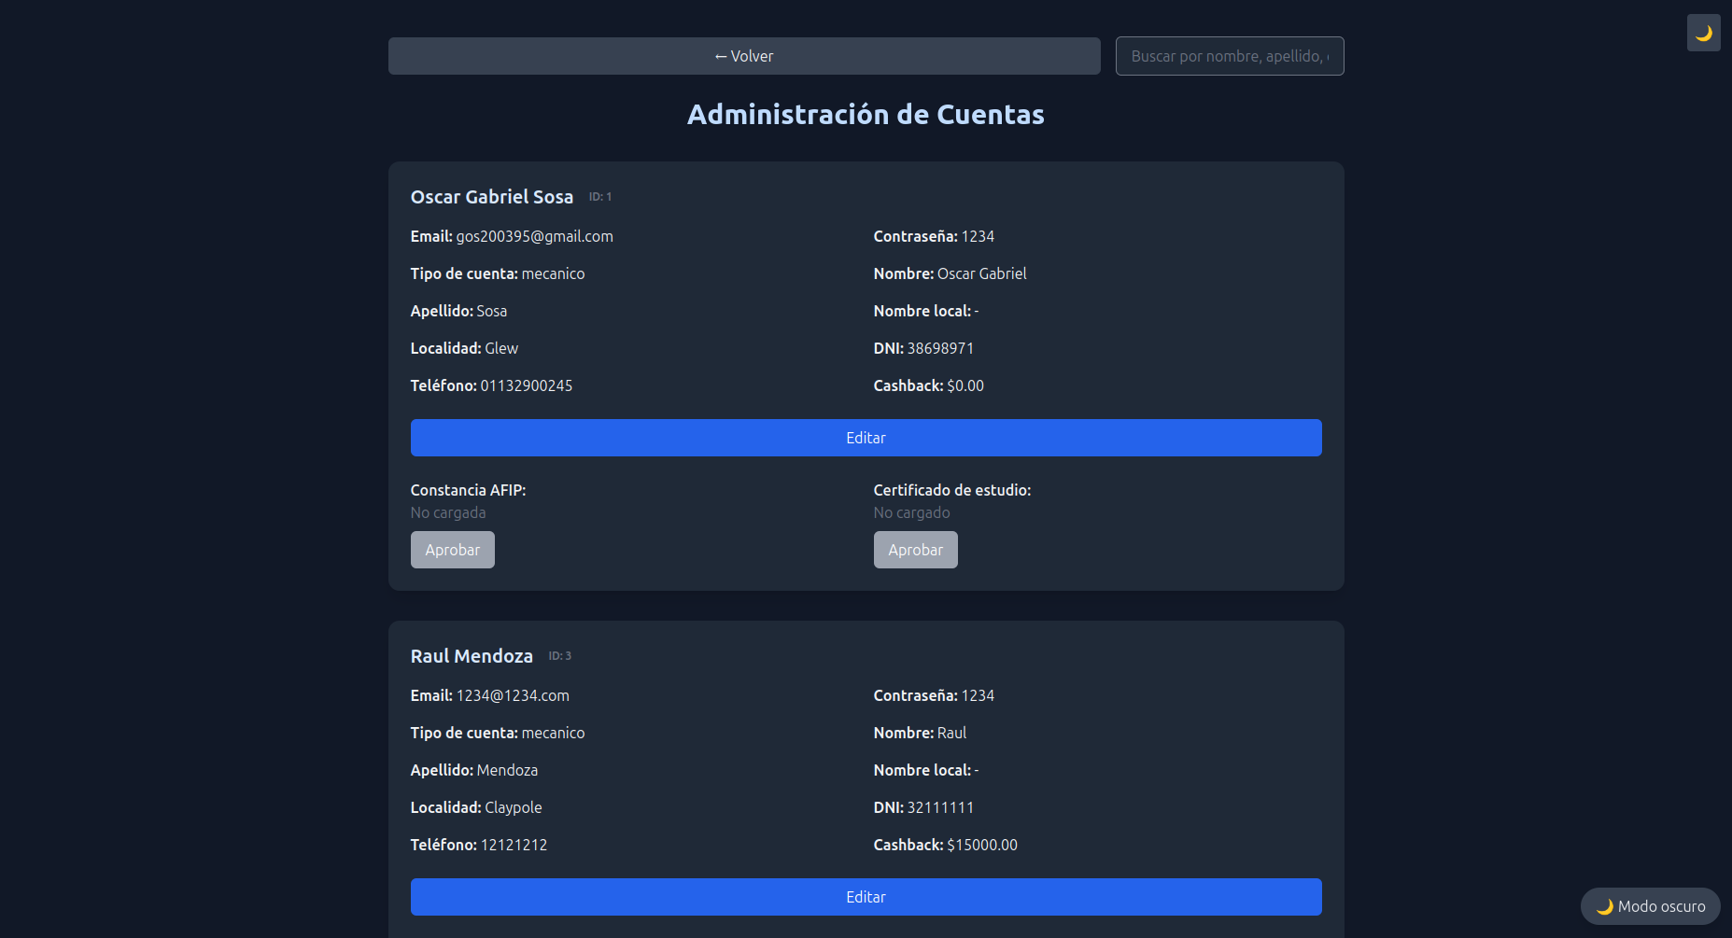The width and height of the screenshot is (1732, 938).
Task: Focus the Buscar por nombre search field
Action: pyautogui.click(x=1229, y=56)
